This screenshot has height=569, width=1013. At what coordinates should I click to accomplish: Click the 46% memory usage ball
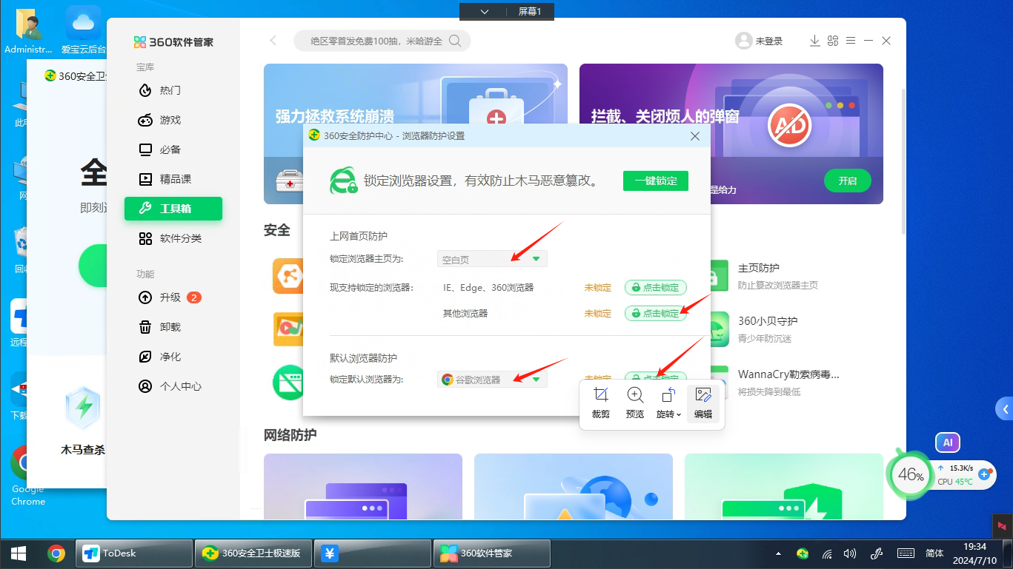coord(911,475)
